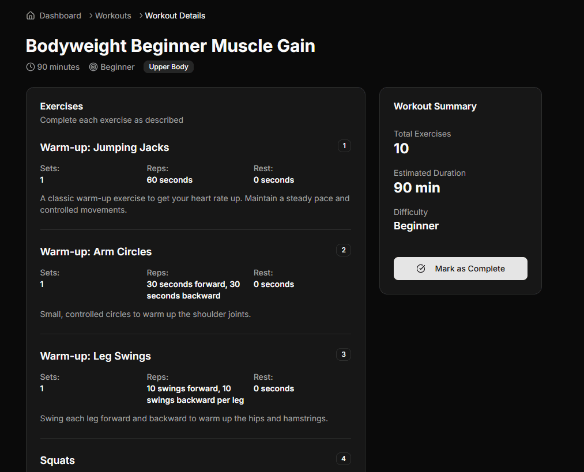The image size is (584, 472).
Task: Click the clock icon beside 90 minutes
Action: [30, 67]
